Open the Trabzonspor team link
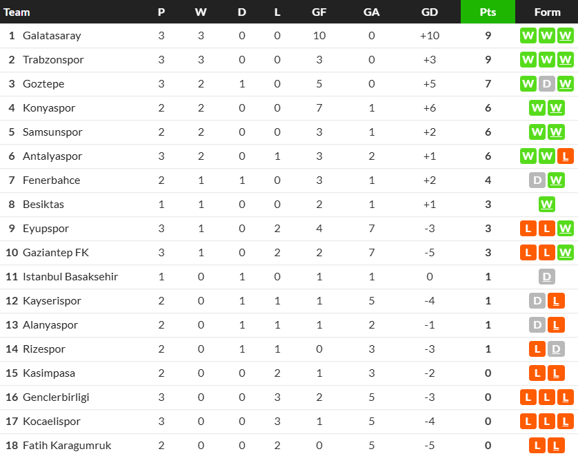The width and height of the screenshot is (578, 456). [53, 60]
